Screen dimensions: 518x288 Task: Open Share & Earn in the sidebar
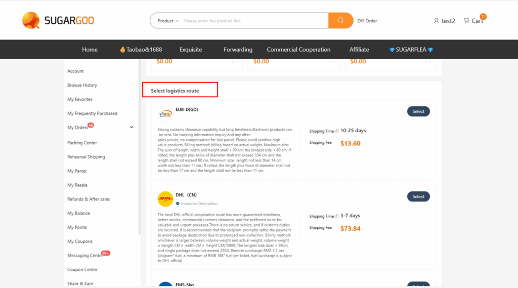[80, 284]
